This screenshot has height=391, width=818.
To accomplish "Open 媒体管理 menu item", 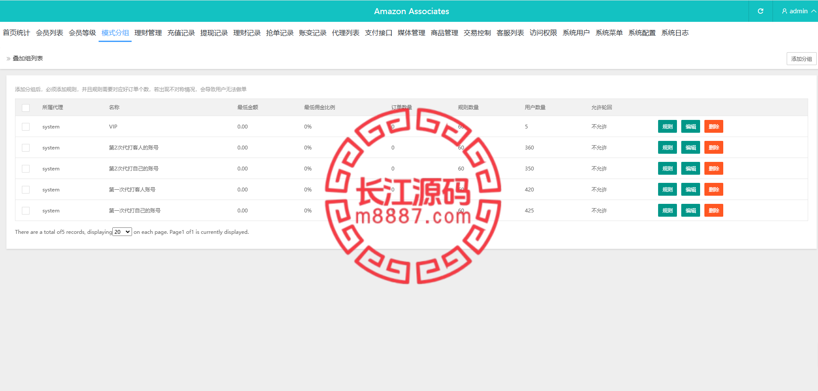I will click(x=411, y=33).
